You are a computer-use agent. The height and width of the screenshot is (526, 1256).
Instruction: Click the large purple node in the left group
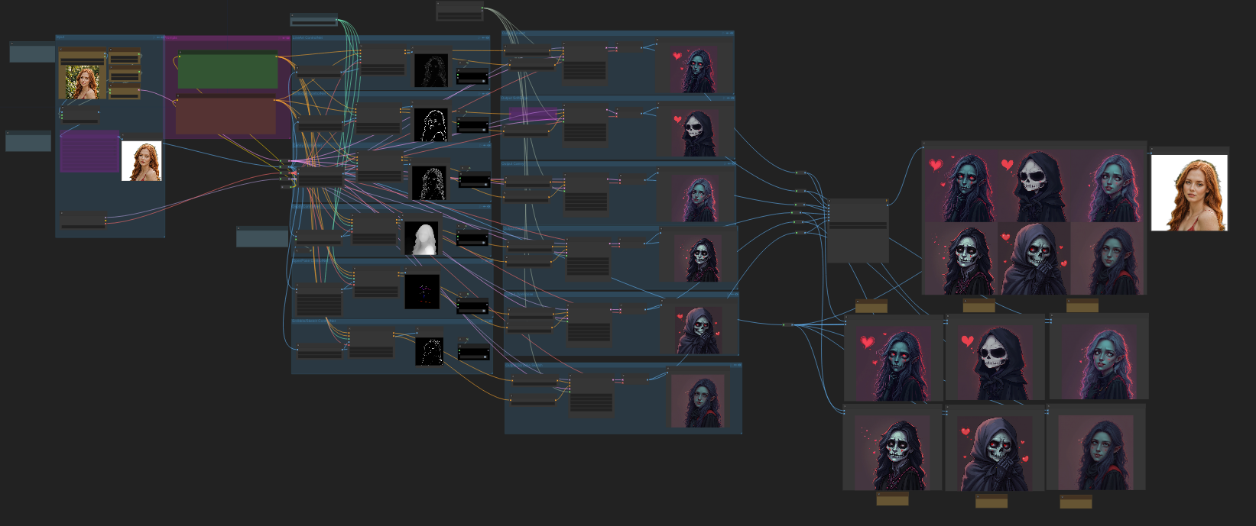point(89,151)
